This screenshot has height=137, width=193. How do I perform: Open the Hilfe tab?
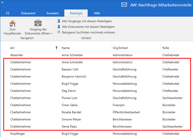click(x=97, y=13)
